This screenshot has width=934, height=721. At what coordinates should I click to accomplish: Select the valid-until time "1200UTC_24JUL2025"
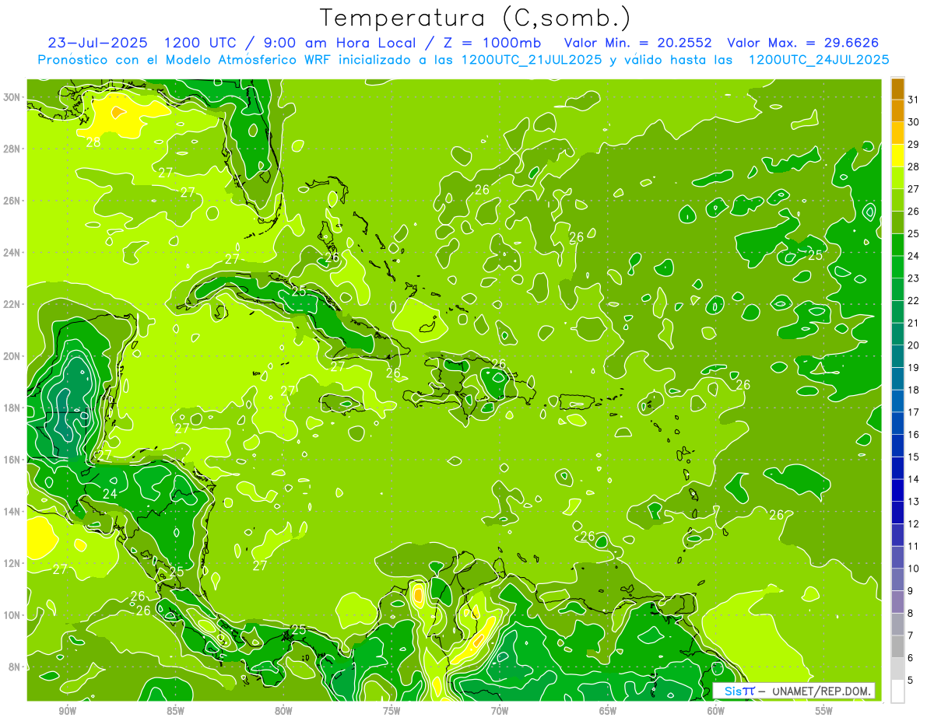pos(819,59)
